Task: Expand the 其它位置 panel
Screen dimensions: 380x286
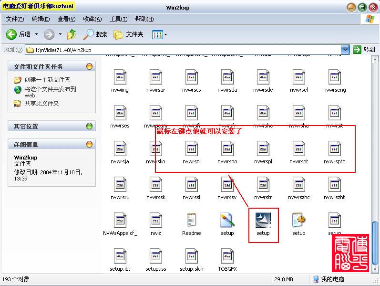Action: (x=90, y=126)
